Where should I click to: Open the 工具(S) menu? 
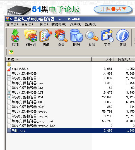[x=42, y=24]
